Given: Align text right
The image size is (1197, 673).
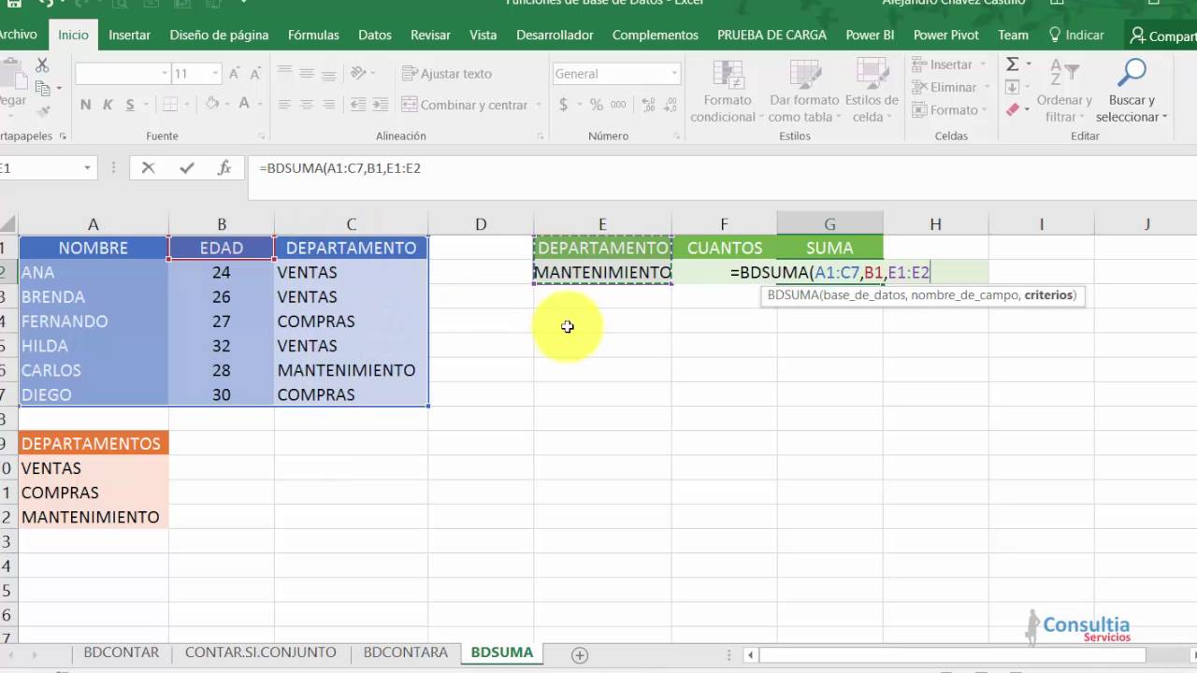Looking at the screenshot, I should pyautogui.click(x=328, y=105).
